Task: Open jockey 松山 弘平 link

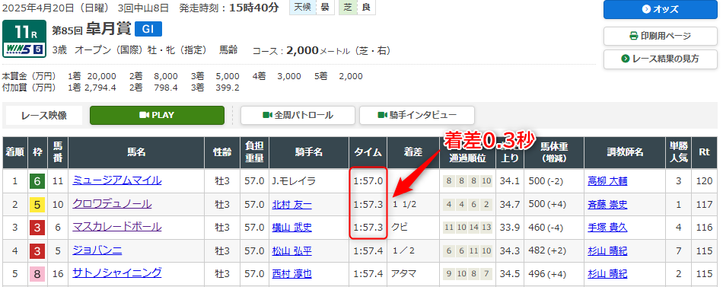Action: click(x=292, y=251)
